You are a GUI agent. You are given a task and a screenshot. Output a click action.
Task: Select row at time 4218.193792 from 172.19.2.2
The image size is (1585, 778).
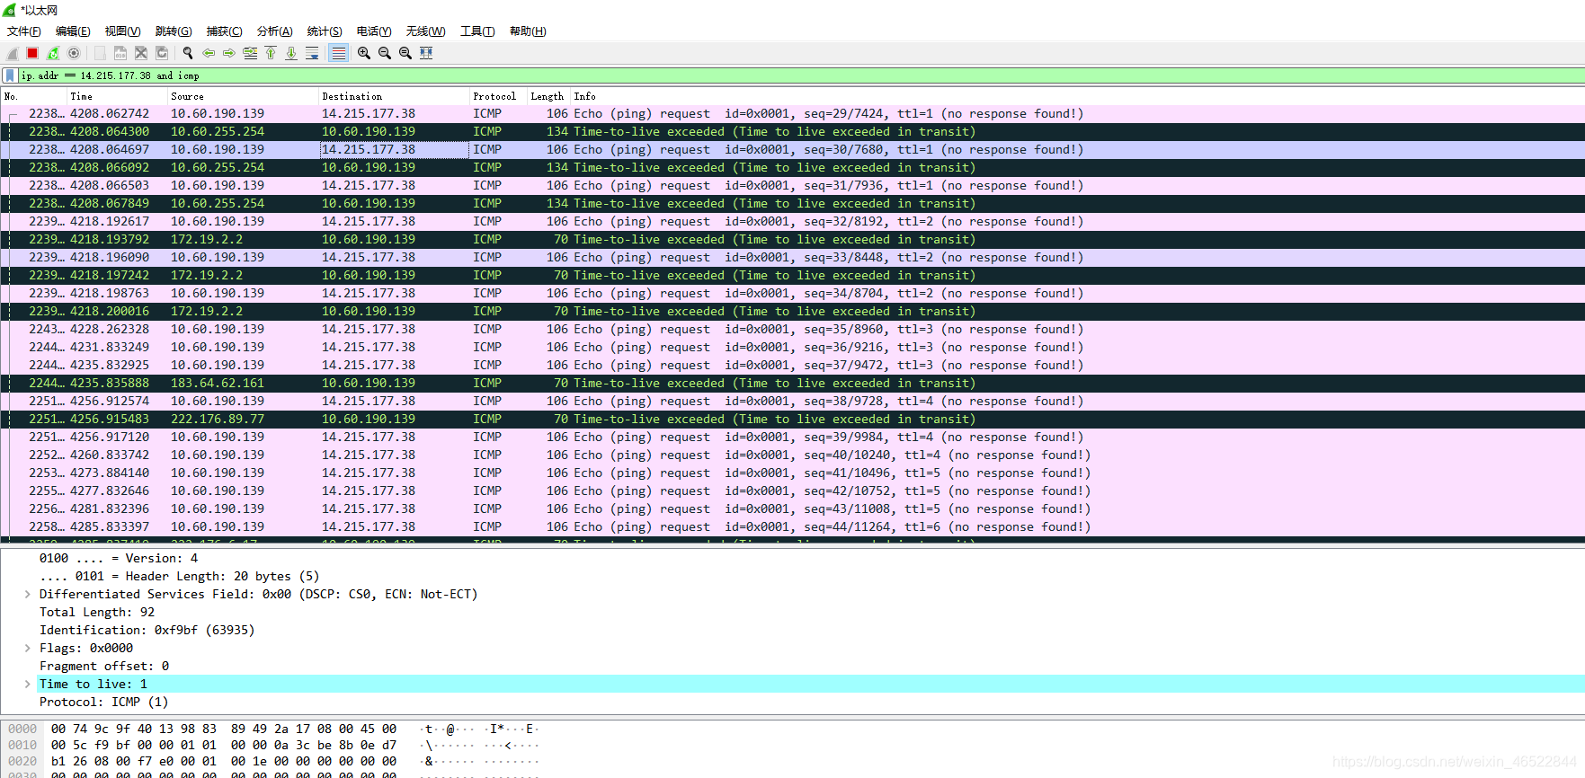pyautogui.click(x=792, y=240)
